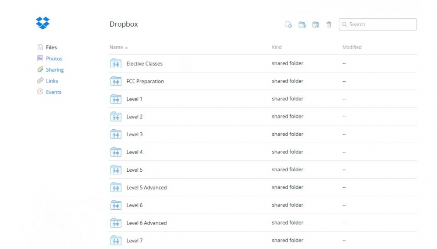
Task: Sort files by Name column header
Action: tap(116, 47)
